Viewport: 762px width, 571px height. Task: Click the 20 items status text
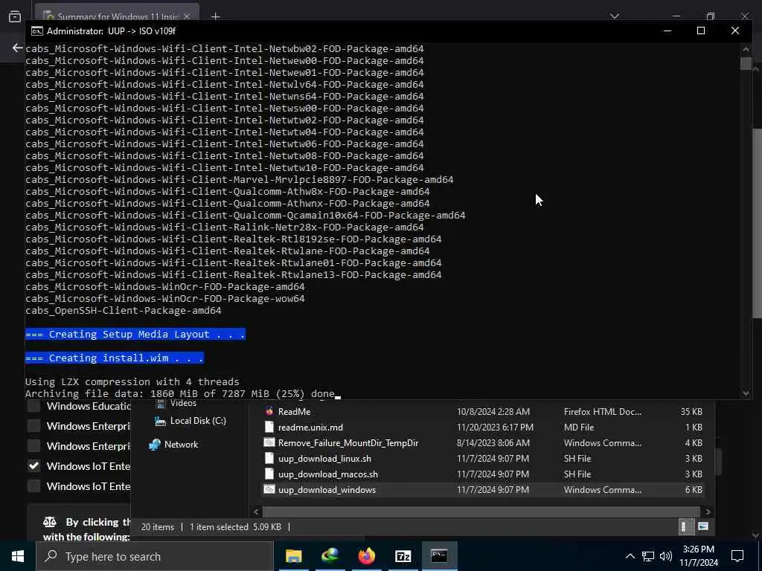pyautogui.click(x=158, y=527)
